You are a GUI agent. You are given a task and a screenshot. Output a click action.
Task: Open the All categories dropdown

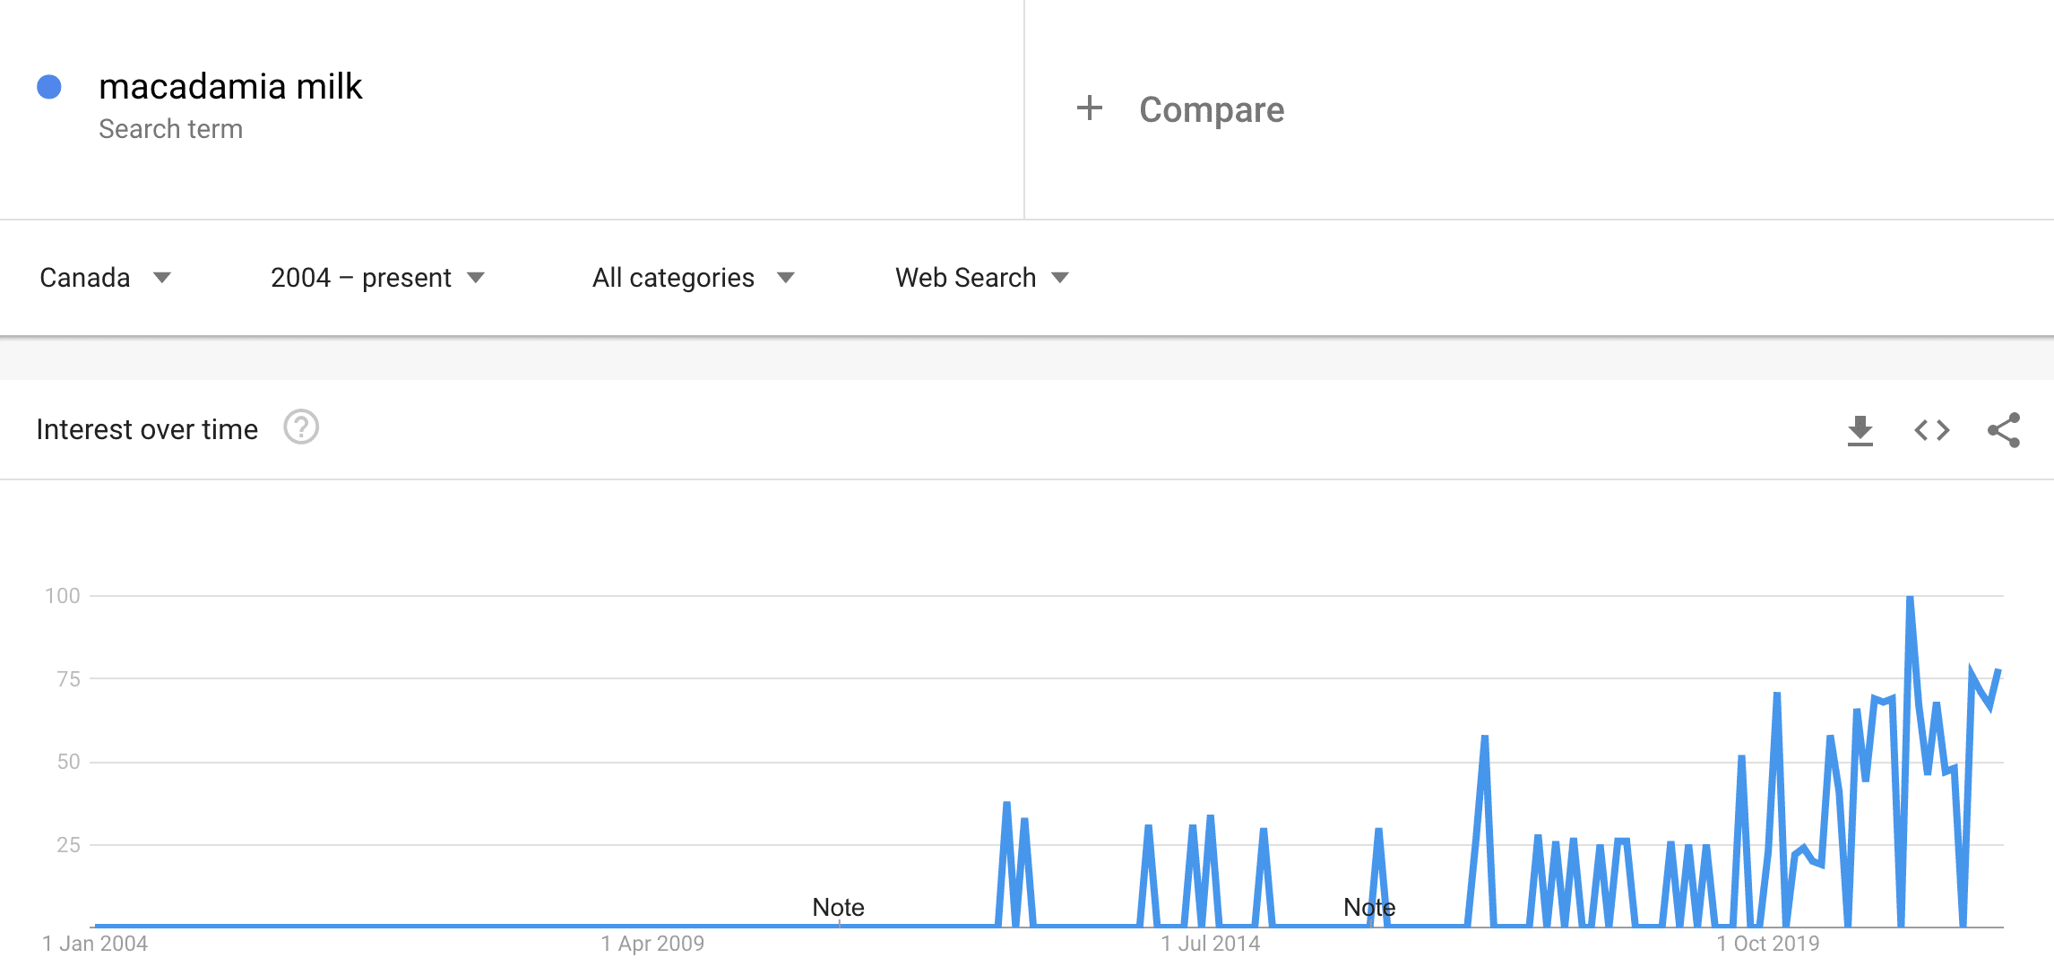point(693,278)
